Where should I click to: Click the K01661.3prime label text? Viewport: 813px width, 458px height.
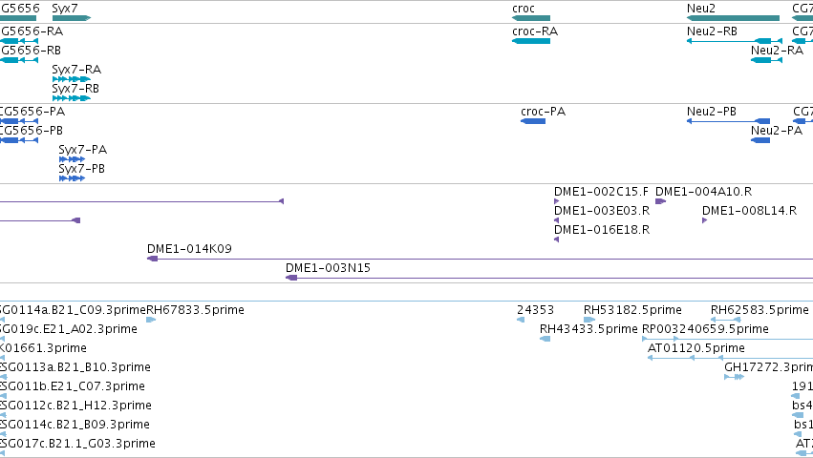point(43,348)
